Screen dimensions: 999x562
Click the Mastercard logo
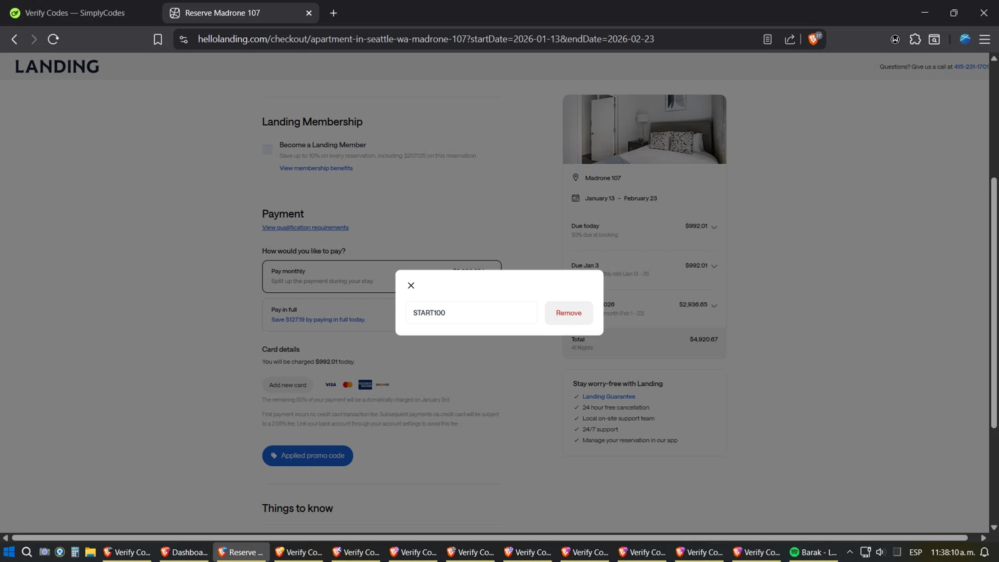point(348,385)
